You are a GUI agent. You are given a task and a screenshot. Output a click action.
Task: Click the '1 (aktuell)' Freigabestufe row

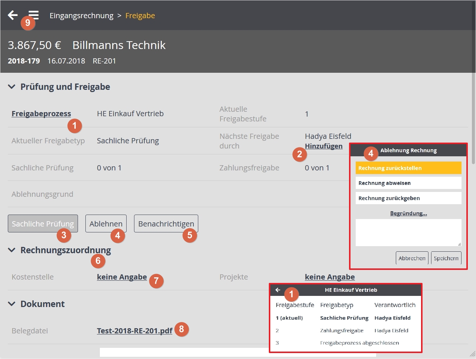(x=345, y=318)
